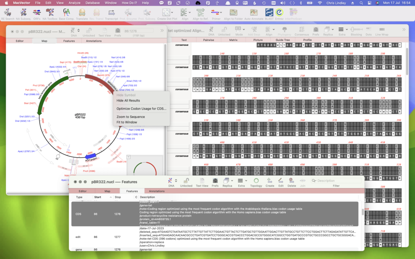Click Prefs icon in Features window
This screenshot has width=415, height=259.
(215, 183)
